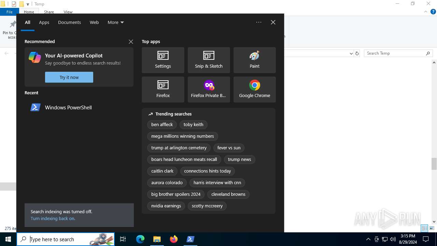Open Firefox from the taskbar
437x246 pixels.
tap(174, 239)
